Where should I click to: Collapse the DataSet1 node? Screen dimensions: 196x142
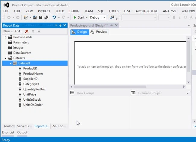coord(11,63)
